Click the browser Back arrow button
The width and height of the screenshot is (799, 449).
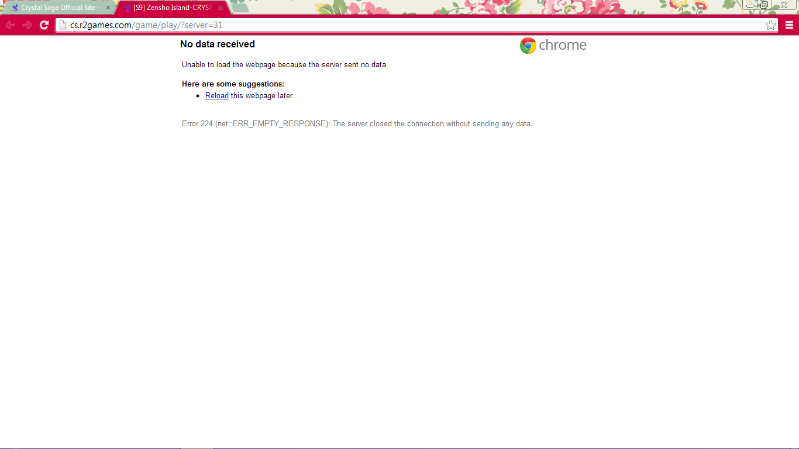tap(10, 25)
